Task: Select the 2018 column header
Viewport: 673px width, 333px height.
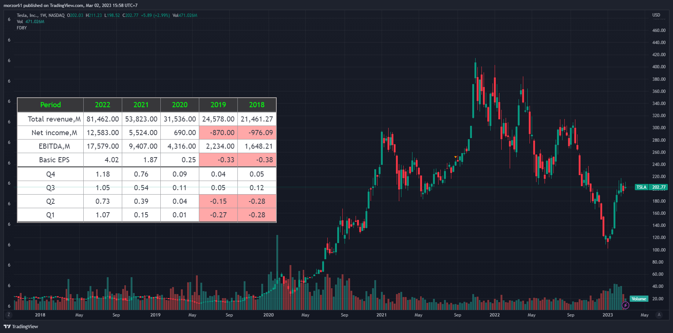Action: tap(257, 105)
